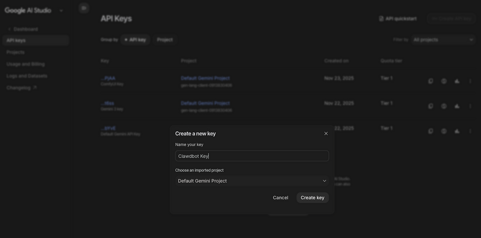This screenshot has width=481, height=238.
Task: Copy the Default Gemini API Key
Action: click(x=431, y=131)
